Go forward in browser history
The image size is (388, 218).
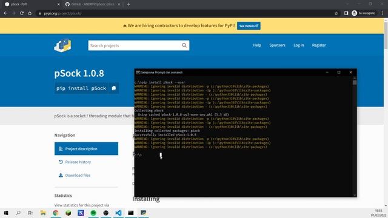[x=13, y=13]
